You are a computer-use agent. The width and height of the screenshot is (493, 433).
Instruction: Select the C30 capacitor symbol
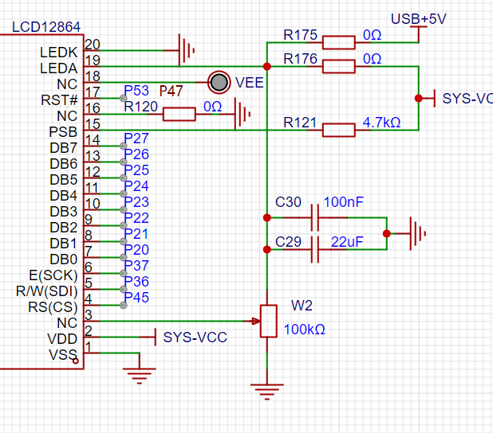[x=315, y=217]
